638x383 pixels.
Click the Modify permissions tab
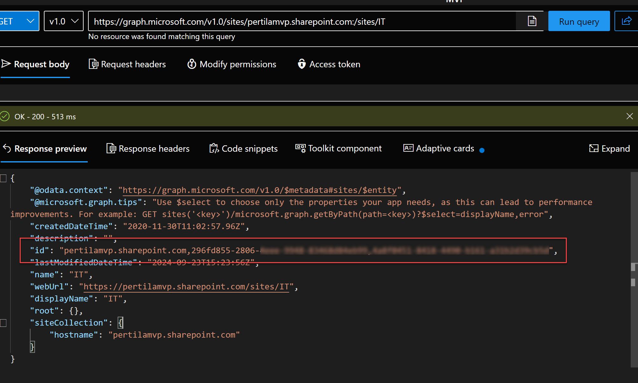click(232, 64)
